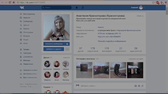The image size is (168, 94).
Task: Open the 97 друзей counter
Action: click(x=81, y=50)
